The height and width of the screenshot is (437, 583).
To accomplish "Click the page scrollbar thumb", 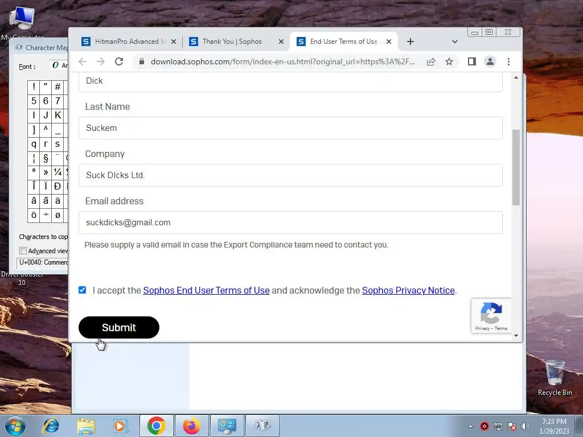I will [x=516, y=167].
